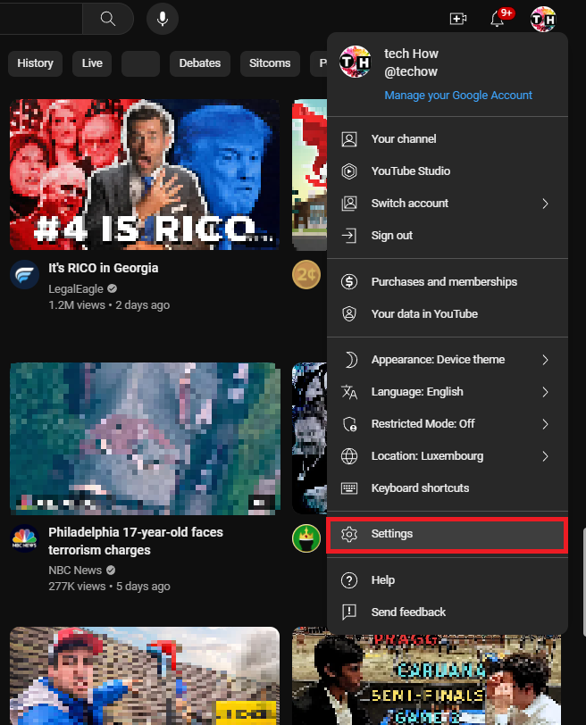Click the Restricted Mode shield icon
Image resolution: width=586 pixels, height=725 pixels.
pyautogui.click(x=349, y=424)
